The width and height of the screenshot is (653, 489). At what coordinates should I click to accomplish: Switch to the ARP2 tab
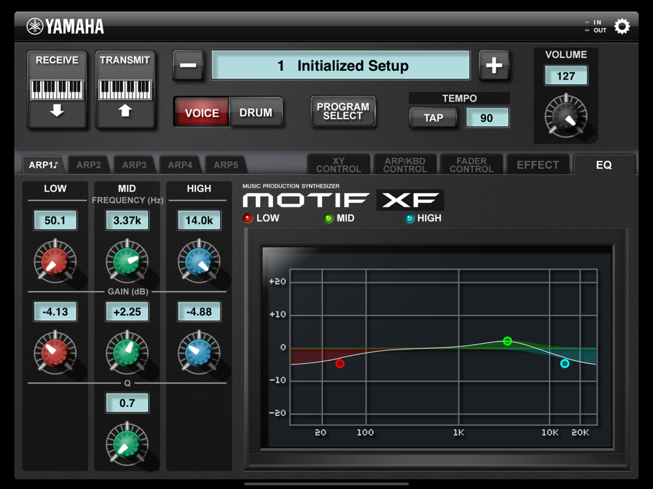pyautogui.click(x=89, y=165)
